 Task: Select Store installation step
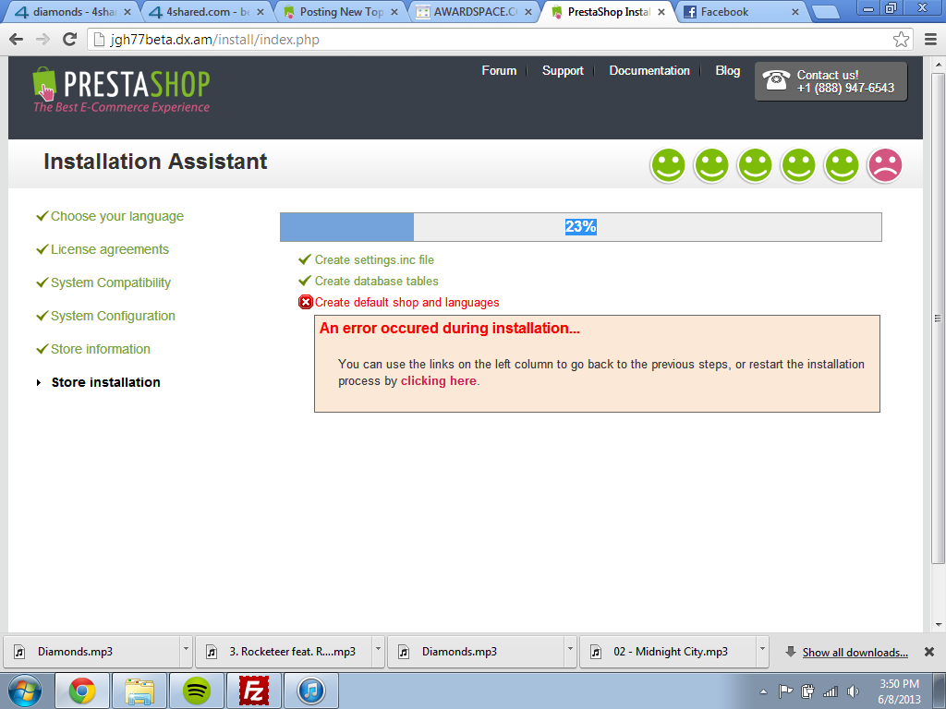(x=105, y=382)
